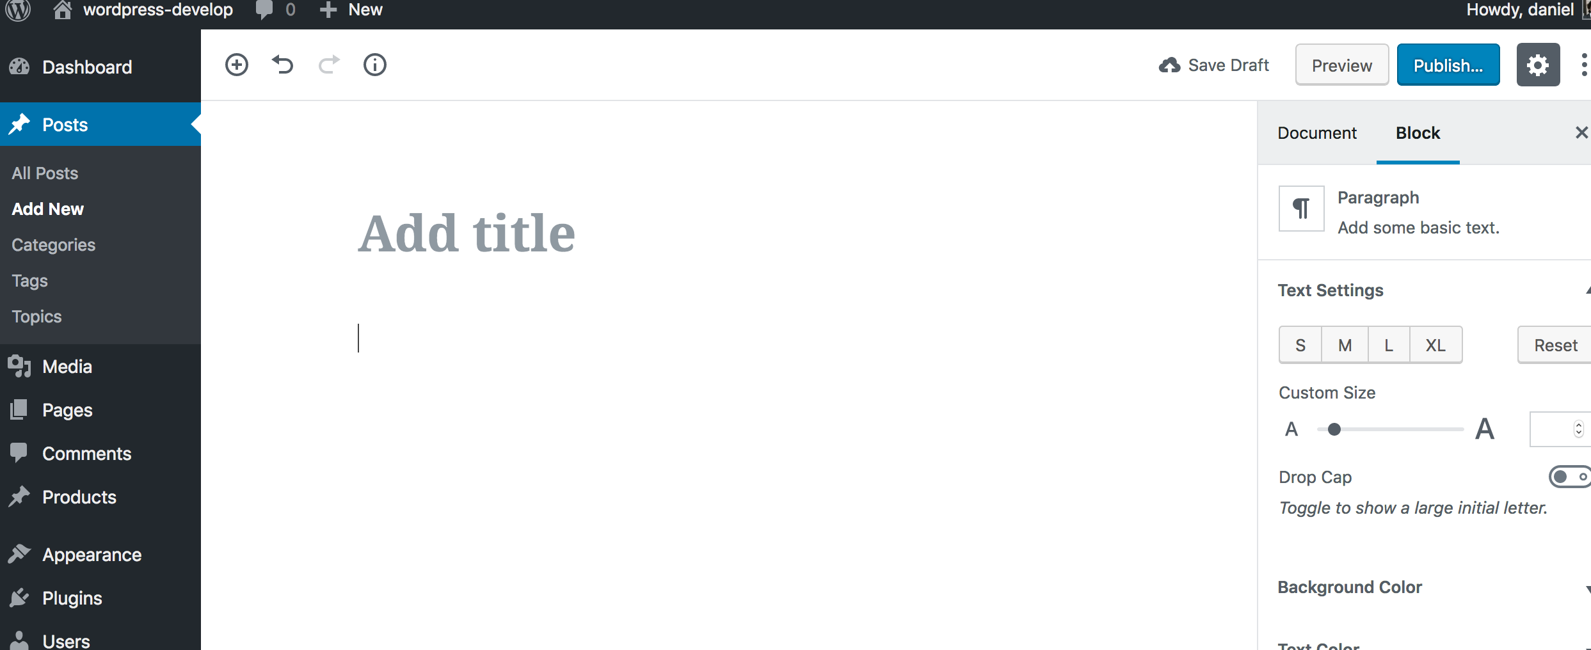Open the comments bubble in admin bar
The image size is (1591, 650).
(x=266, y=10)
